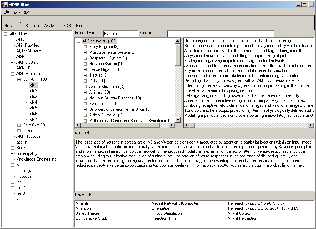Viewport: 316px width, 229px height.
Task: Select the Ontology folder
Action: point(24,171)
